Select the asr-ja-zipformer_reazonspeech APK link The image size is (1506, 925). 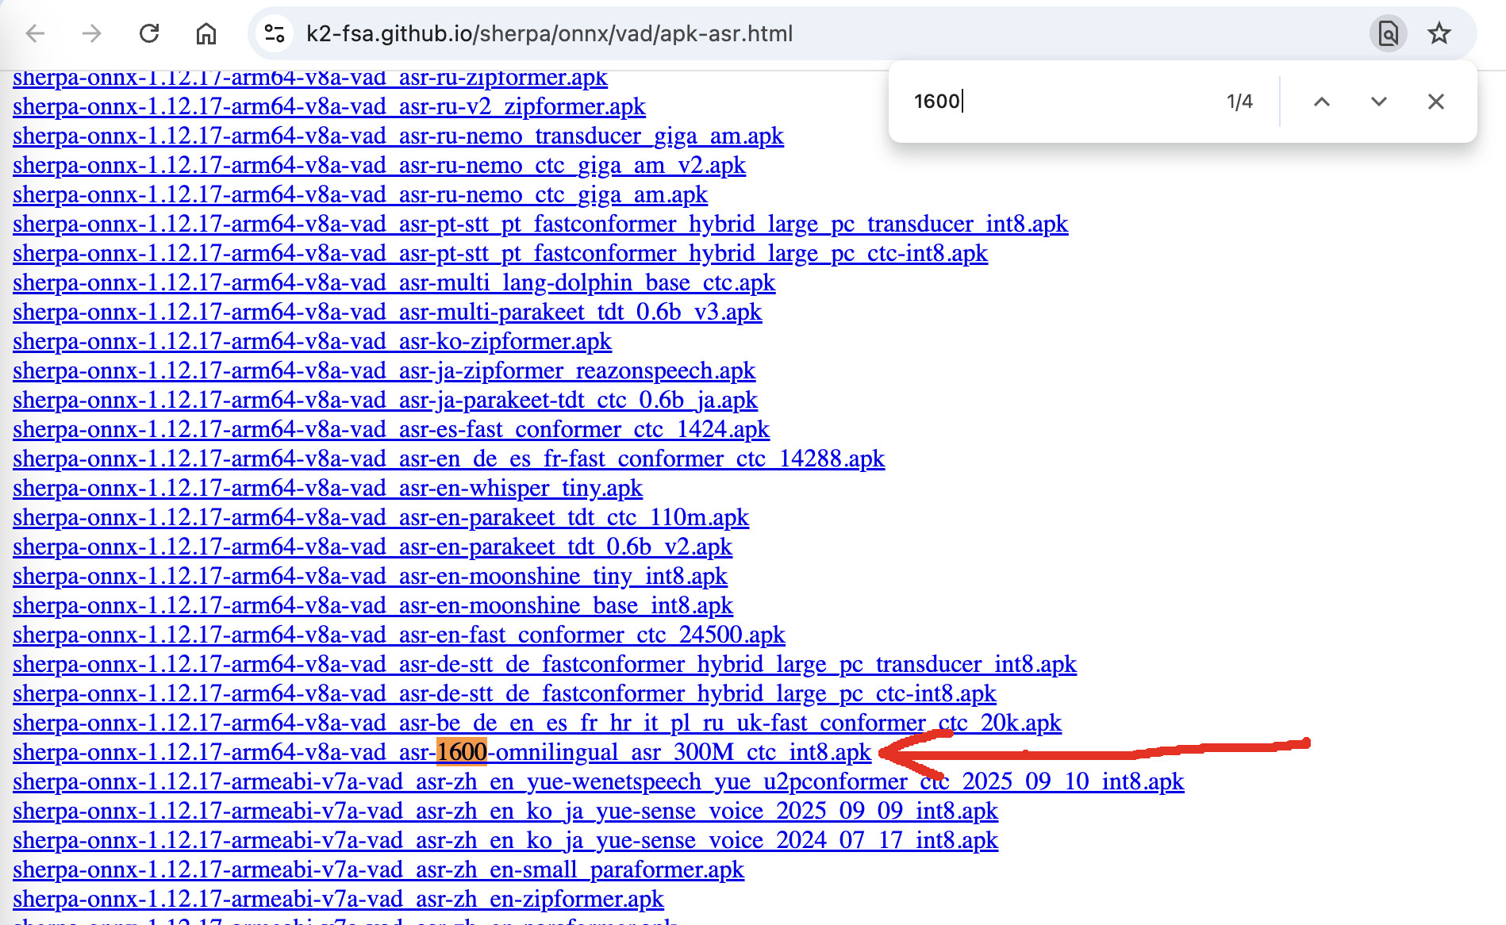[383, 370]
